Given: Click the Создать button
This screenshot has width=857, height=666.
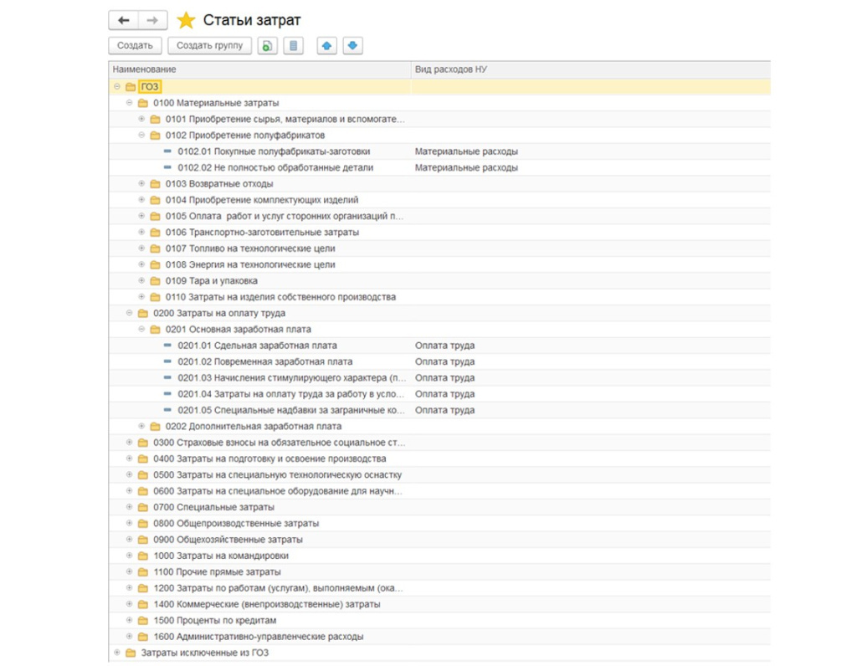Looking at the screenshot, I should 135,46.
